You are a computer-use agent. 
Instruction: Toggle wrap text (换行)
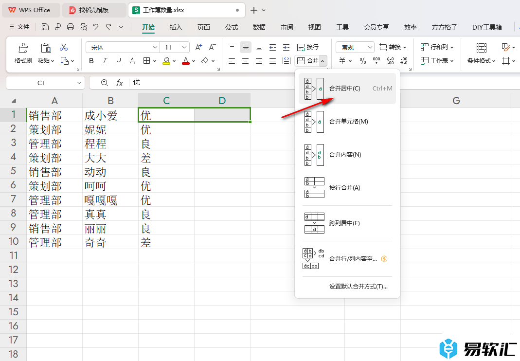coord(308,47)
